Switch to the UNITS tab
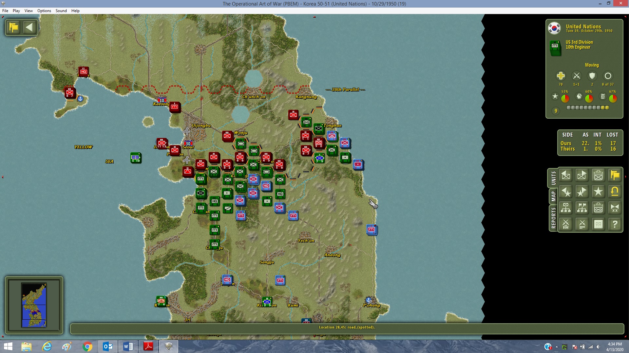Image resolution: width=629 pixels, height=353 pixels. 554,178
